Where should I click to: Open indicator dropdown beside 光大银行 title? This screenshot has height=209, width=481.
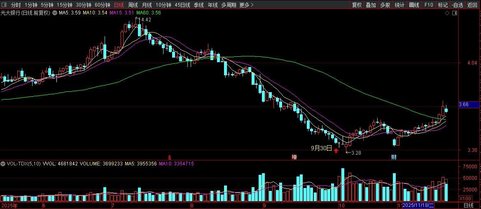[55, 13]
